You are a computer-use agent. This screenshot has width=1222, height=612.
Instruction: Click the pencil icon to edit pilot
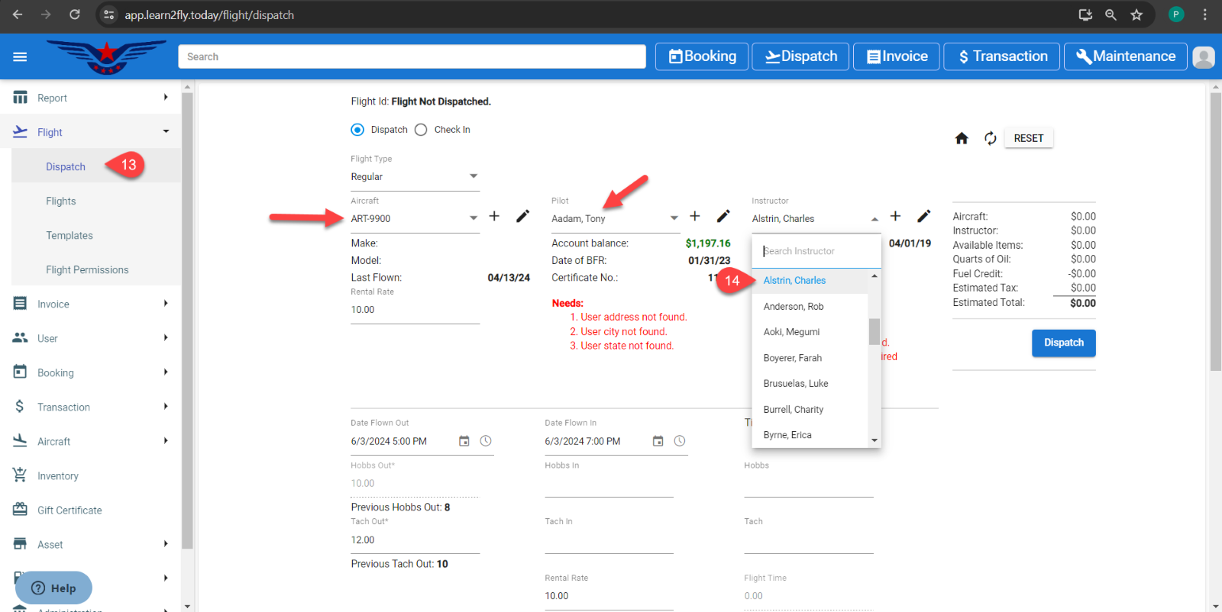723,216
